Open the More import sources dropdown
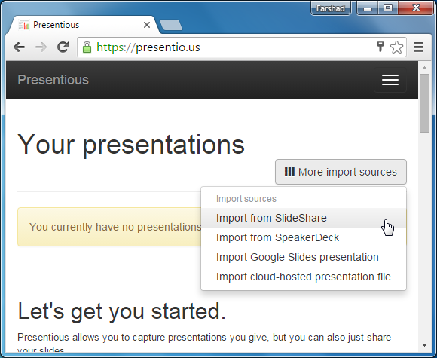The height and width of the screenshot is (358, 437). click(x=341, y=172)
